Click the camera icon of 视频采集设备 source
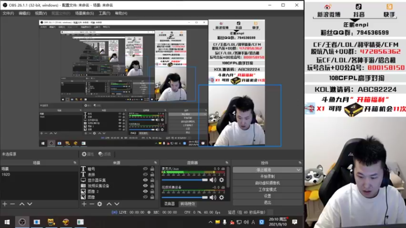The height and width of the screenshot is (228, 406). coord(83,185)
